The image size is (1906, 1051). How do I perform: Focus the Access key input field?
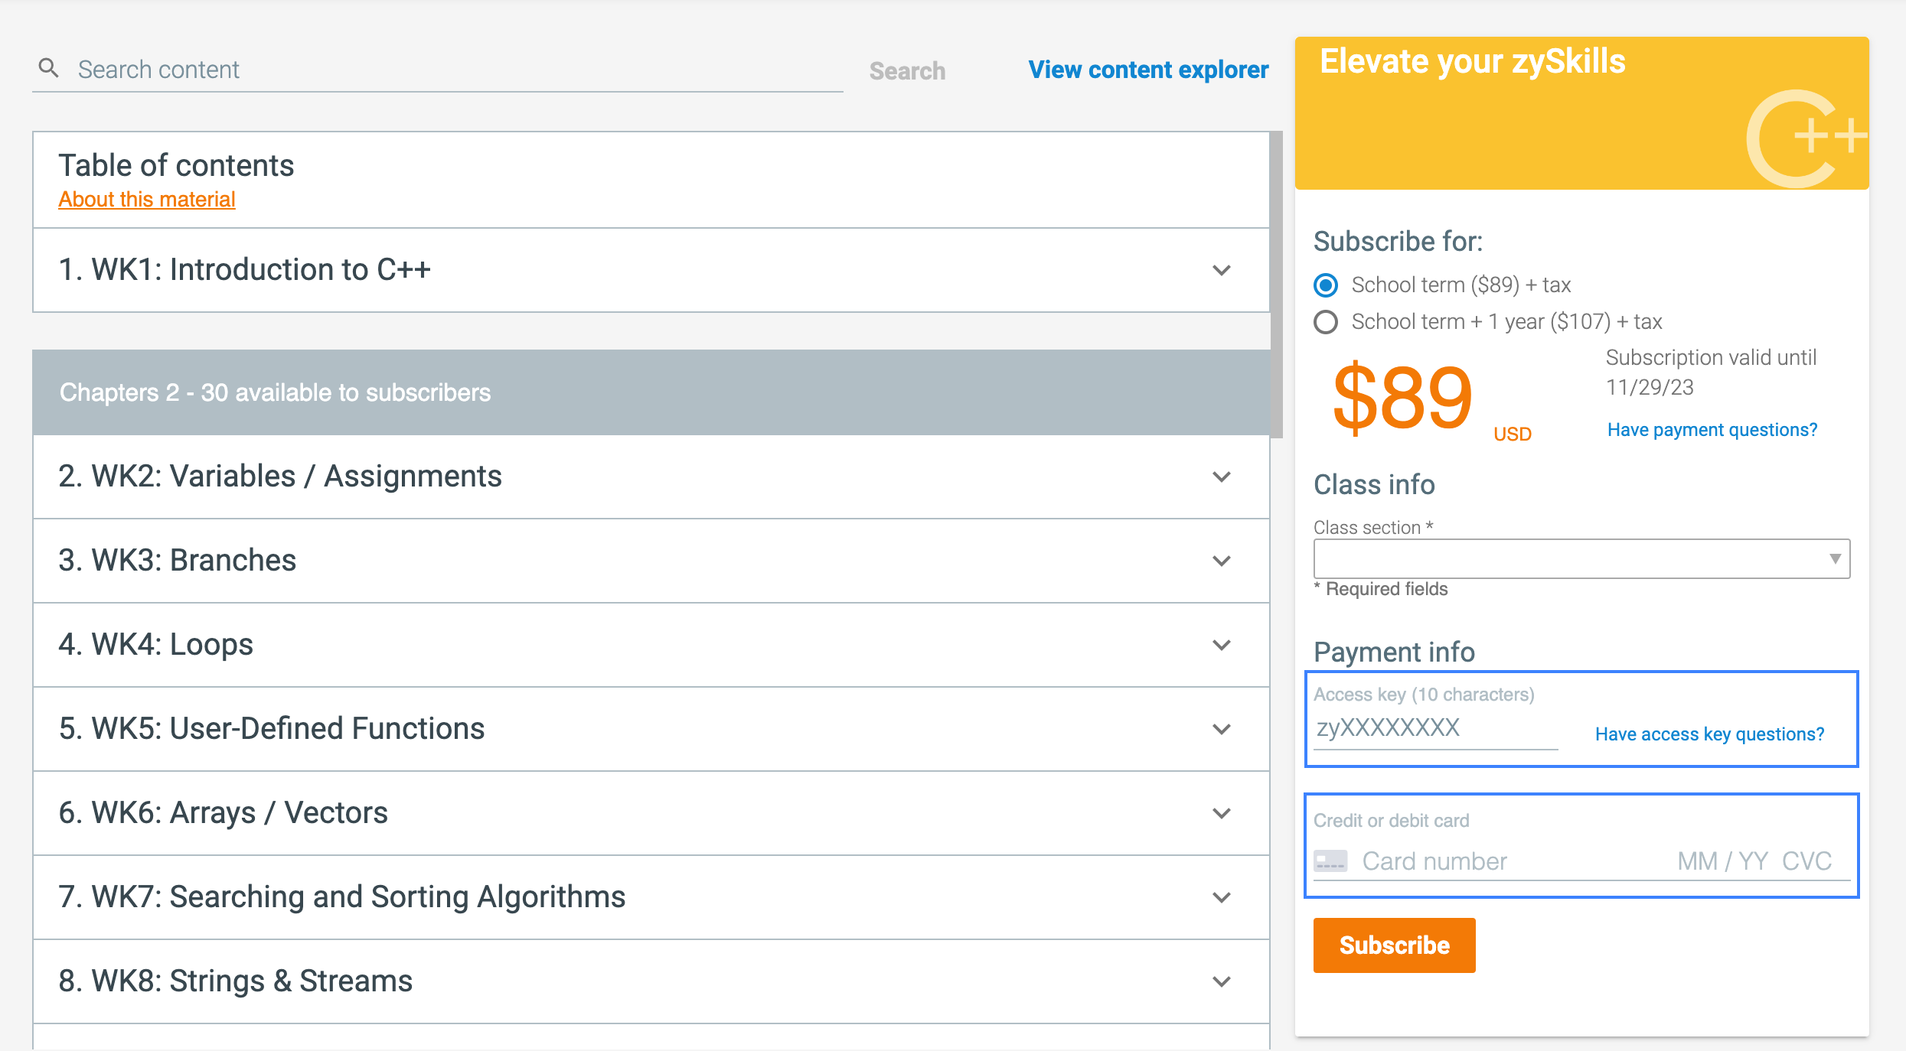(x=1435, y=727)
